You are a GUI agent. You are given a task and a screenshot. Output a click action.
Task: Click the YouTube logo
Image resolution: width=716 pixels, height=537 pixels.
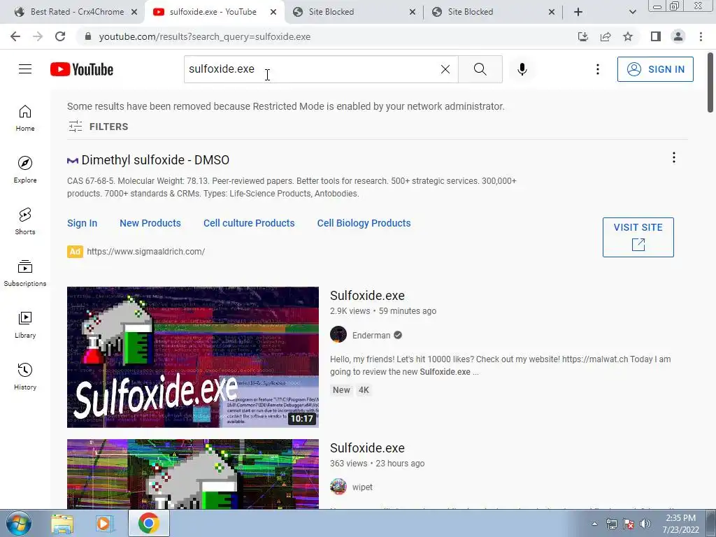click(x=82, y=69)
